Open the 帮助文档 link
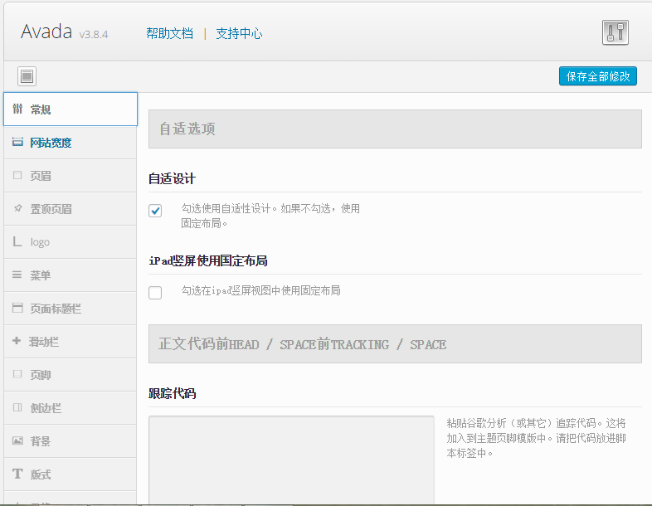Image resolution: width=652 pixels, height=506 pixels. tap(169, 33)
